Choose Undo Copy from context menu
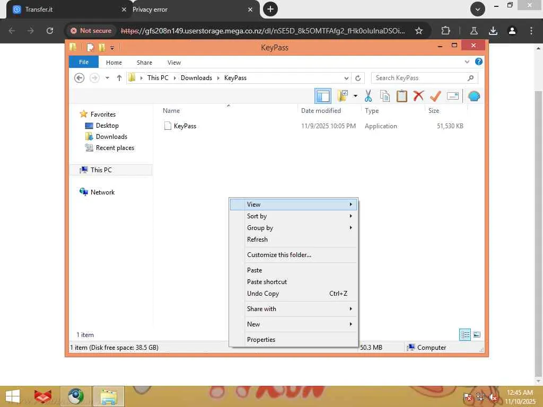This screenshot has height=407, width=543. (x=293, y=294)
